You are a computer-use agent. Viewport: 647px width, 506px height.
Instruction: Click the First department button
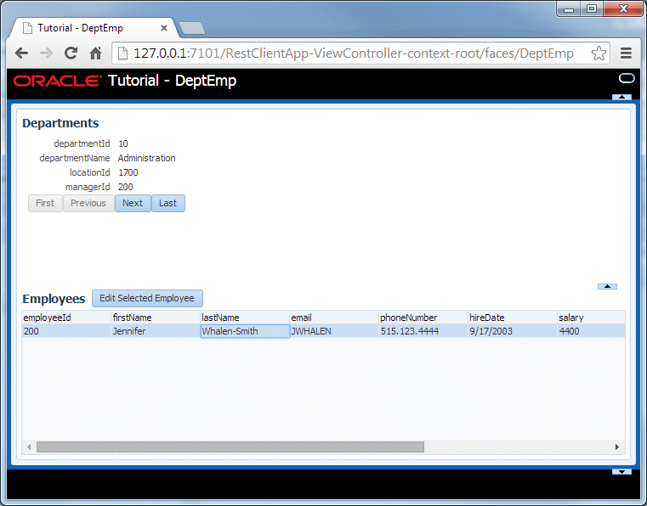click(45, 203)
